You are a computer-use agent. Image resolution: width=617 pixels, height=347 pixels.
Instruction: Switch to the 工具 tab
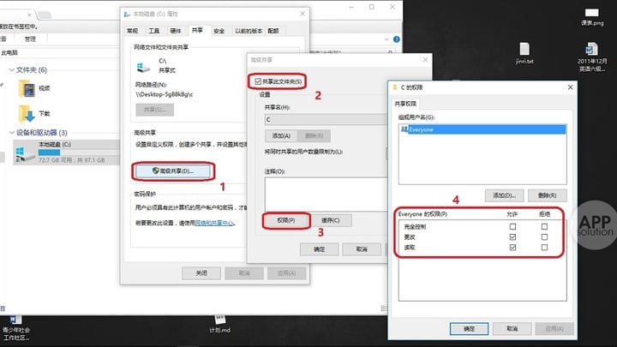click(154, 31)
